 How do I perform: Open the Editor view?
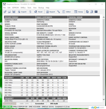click(67, 12)
